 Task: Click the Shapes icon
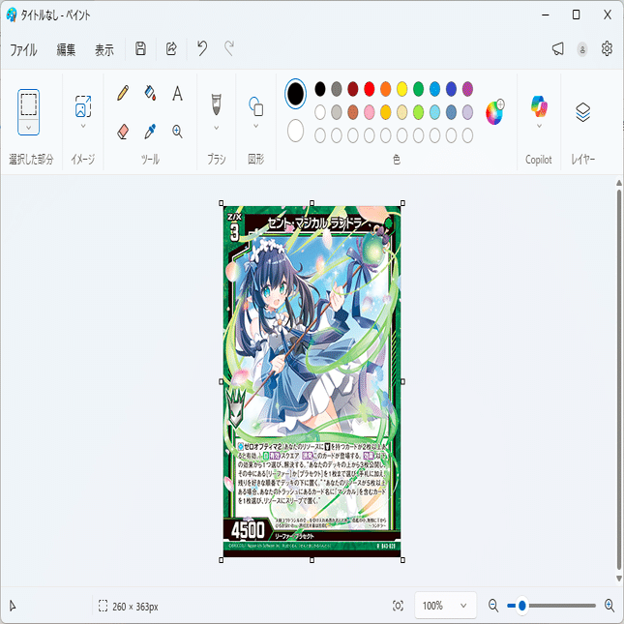255,106
